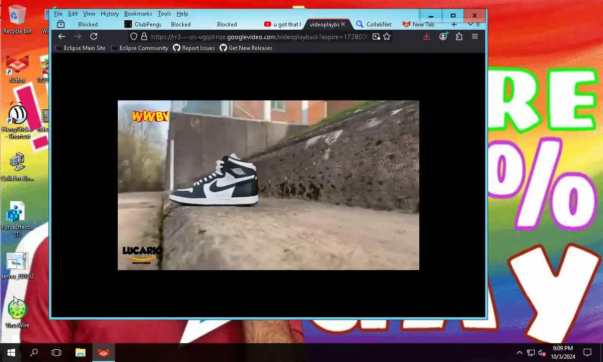Open the Eclipse Community bookmark
The width and height of the screenshot is (603, 362).
139,48
